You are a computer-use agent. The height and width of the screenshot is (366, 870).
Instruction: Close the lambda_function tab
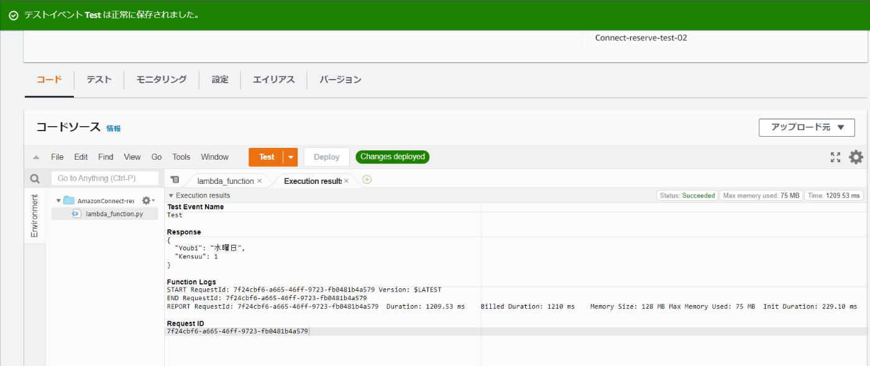259,181
